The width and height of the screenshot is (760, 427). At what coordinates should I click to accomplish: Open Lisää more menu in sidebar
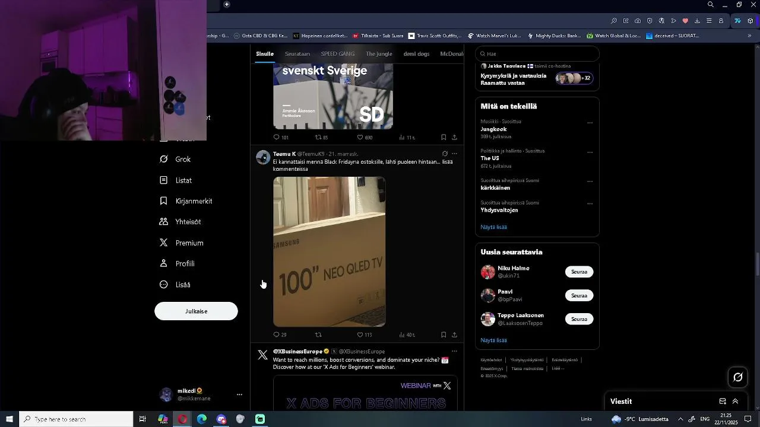pos(175,285)
